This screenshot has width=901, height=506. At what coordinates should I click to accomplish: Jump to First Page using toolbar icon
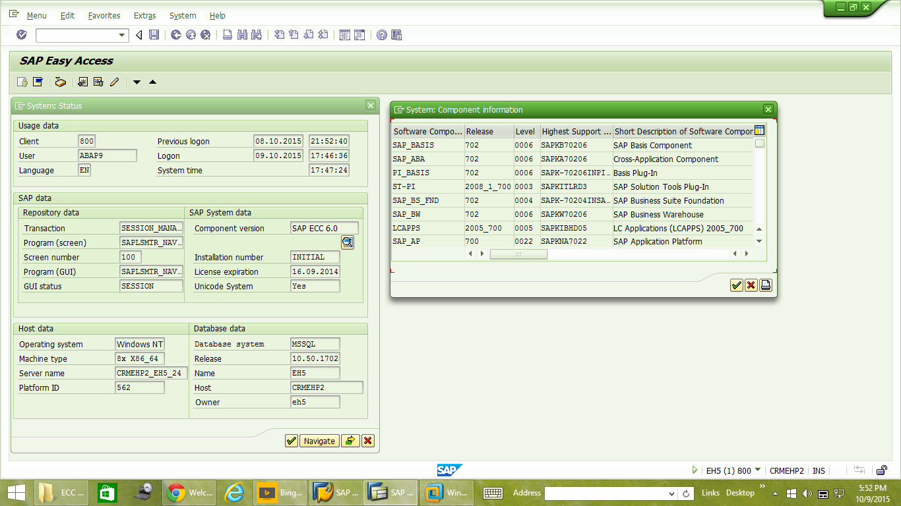(279, 35)
